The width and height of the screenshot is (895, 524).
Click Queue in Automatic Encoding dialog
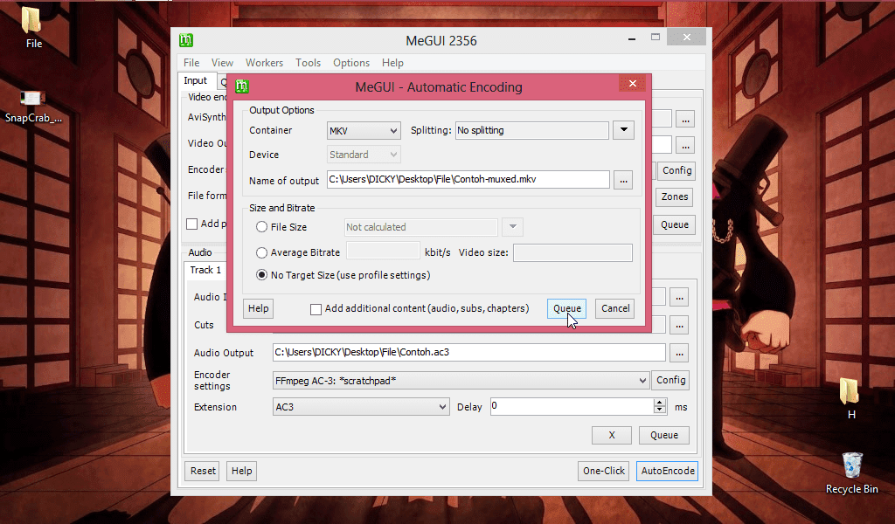pos(566,308)
